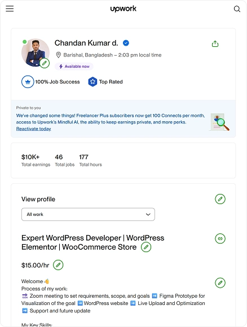Image resolution: width=247 pixels, height=327 pixels.
Task: Click the Job Success crown badge
Action: tap(28, 82)
